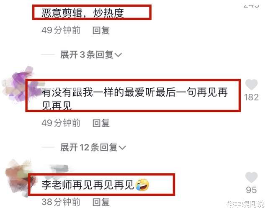Like the comment with 182 likes

(x=251, y=85)
